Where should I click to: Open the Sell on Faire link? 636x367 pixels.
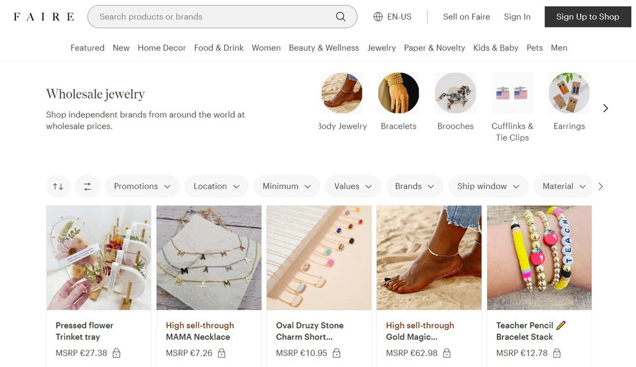click(x=466, y=17)
